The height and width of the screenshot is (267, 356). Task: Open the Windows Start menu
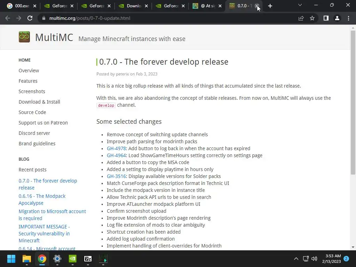coord(11,259)
